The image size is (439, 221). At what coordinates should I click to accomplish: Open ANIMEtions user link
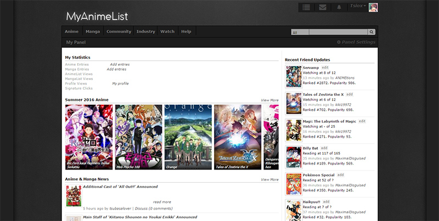click(345, 78)
